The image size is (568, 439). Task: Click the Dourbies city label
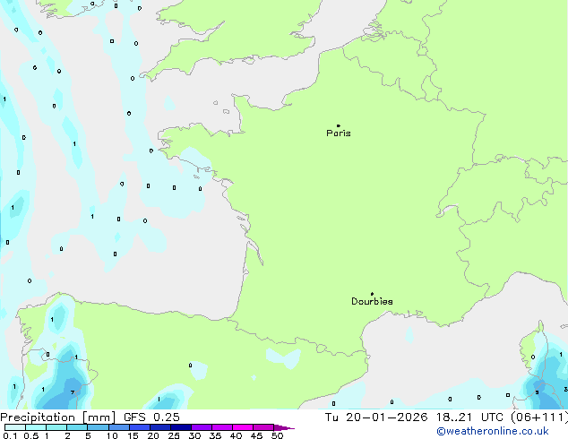tap(372, 301)
